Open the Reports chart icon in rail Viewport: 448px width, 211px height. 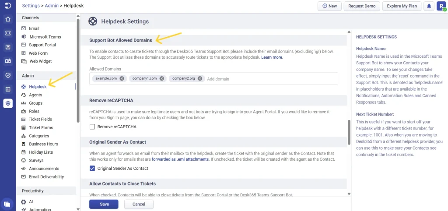tap(8, 89)
